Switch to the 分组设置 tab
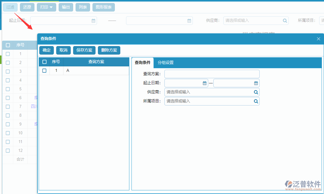Image resolution: width=324 pixels, height=194 pixels. (x=165, y=62)
